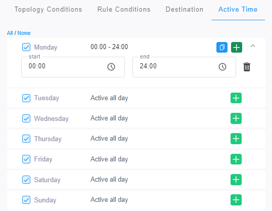
Task: Copy Monday's schedule with the blue copy icon
Action: [x=222, y=47]
